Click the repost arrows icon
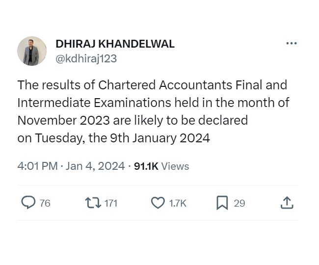The width and height of the screenshot is (319, 265). [91, 202]
